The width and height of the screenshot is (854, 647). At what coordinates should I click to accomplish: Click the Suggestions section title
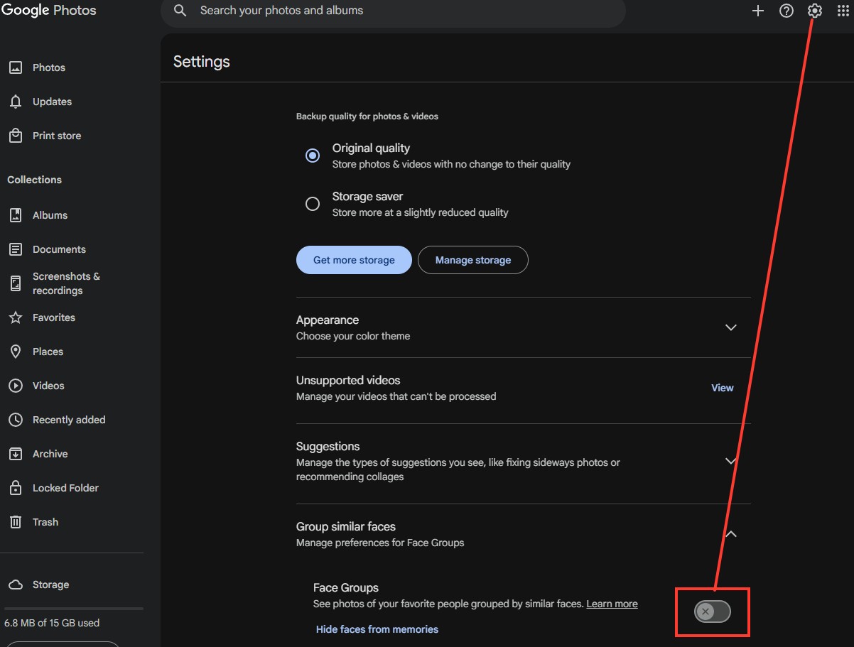click(328, 446)
